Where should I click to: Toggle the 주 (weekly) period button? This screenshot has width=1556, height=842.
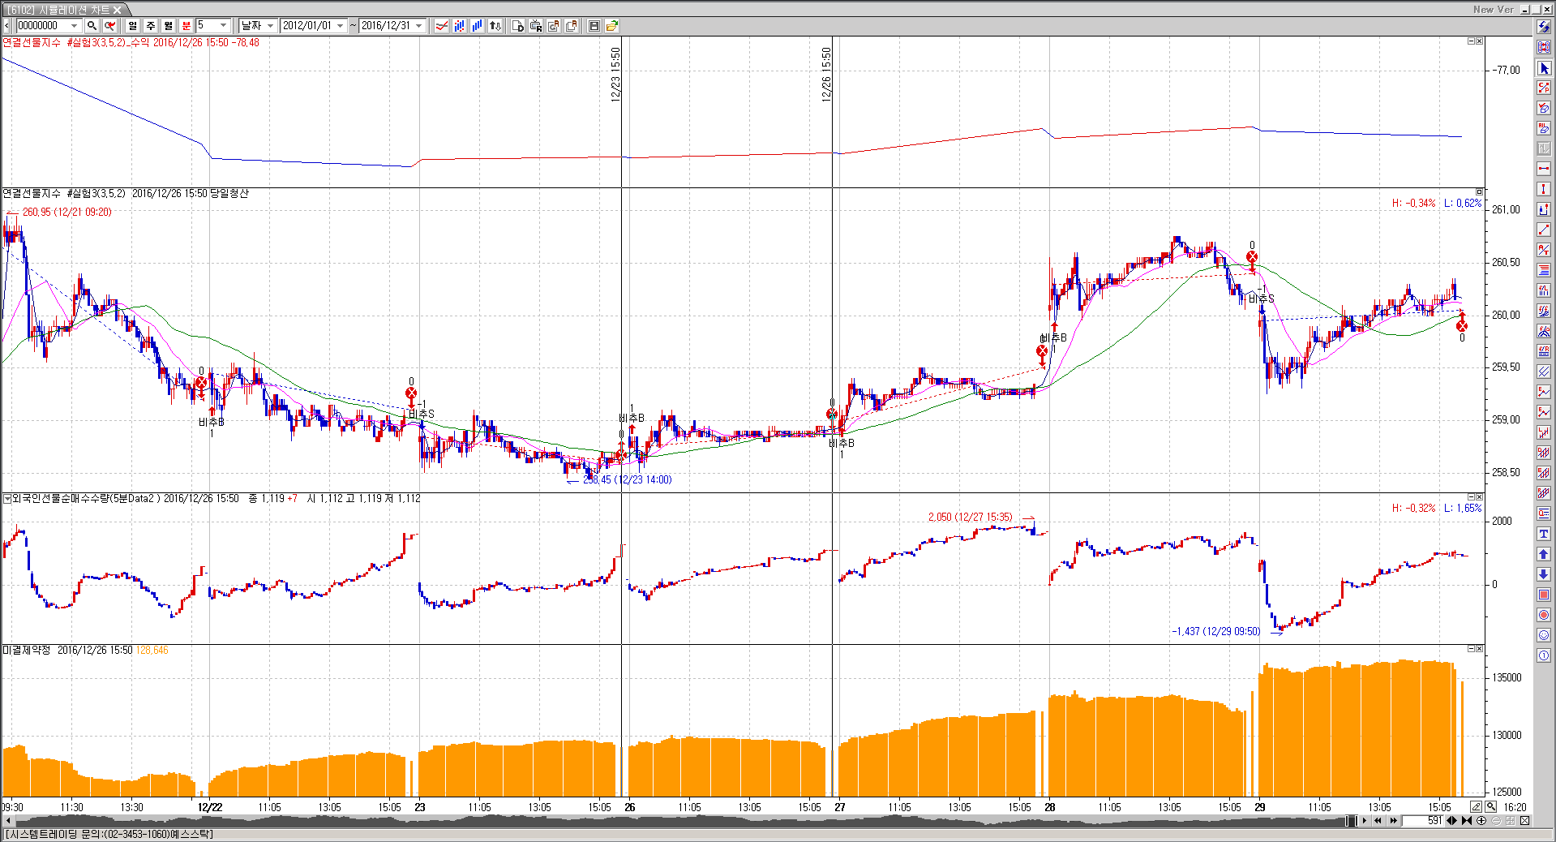[151, 26]
